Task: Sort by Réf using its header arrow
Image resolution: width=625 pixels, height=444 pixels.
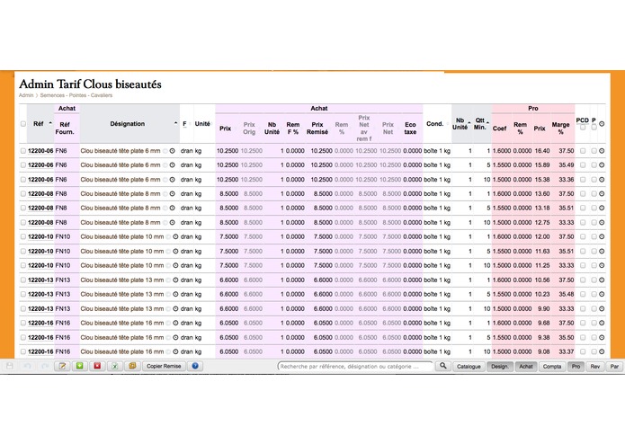Action: click(50, 123)
